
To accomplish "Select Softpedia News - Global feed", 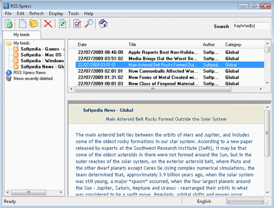I will point(42,67).
